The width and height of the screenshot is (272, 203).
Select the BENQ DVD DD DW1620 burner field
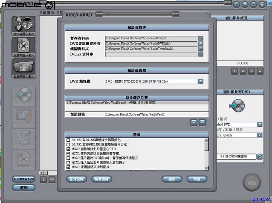click(151, 81)
